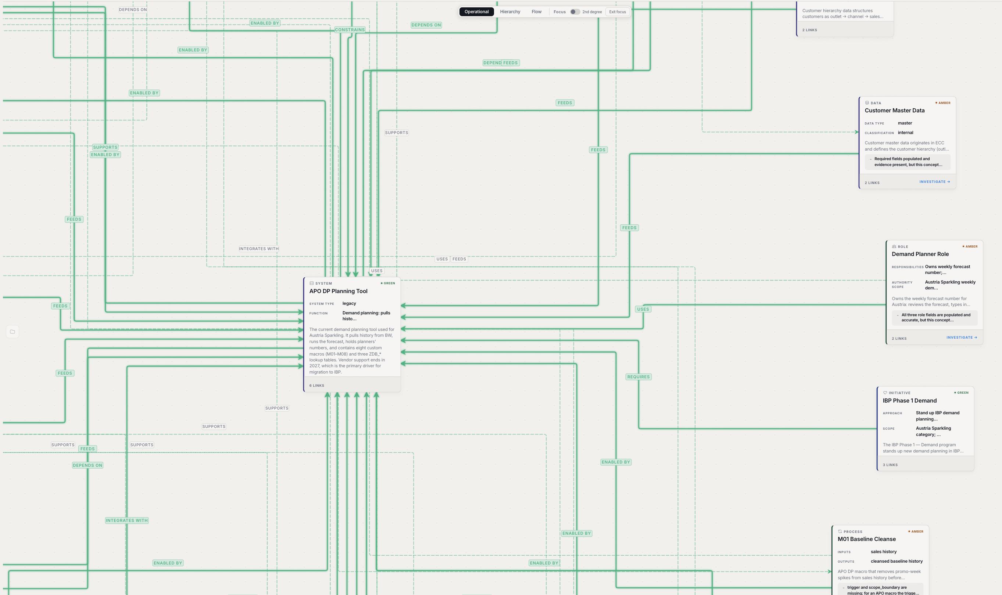Click the data icon on Customer Master Data
1002x595 pixels.
(867, 103)
